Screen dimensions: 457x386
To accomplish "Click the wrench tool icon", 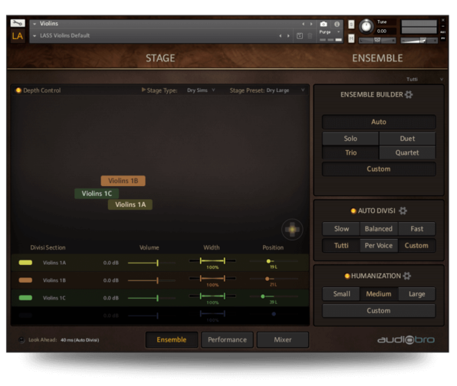I will 18,23.
